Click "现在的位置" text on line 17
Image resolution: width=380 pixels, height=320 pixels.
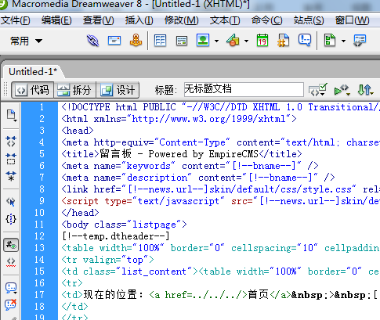[110, 295]
